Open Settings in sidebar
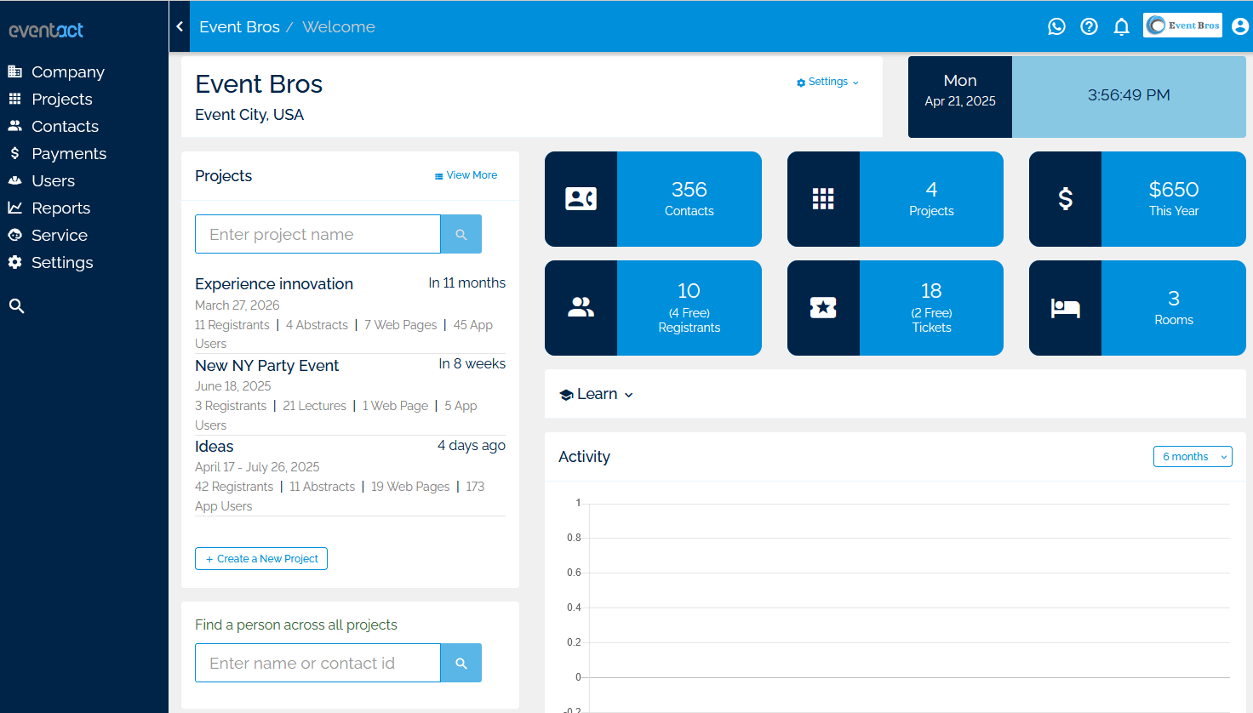 point(62,263)
